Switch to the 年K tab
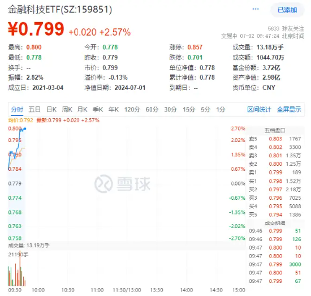This screenshot has width=311, height=296. tap(114, 109)
